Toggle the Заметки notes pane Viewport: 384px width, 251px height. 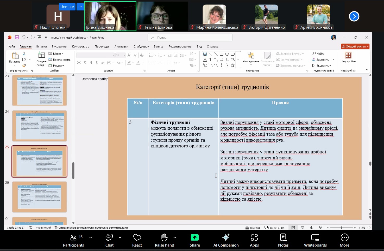point(253,228)
